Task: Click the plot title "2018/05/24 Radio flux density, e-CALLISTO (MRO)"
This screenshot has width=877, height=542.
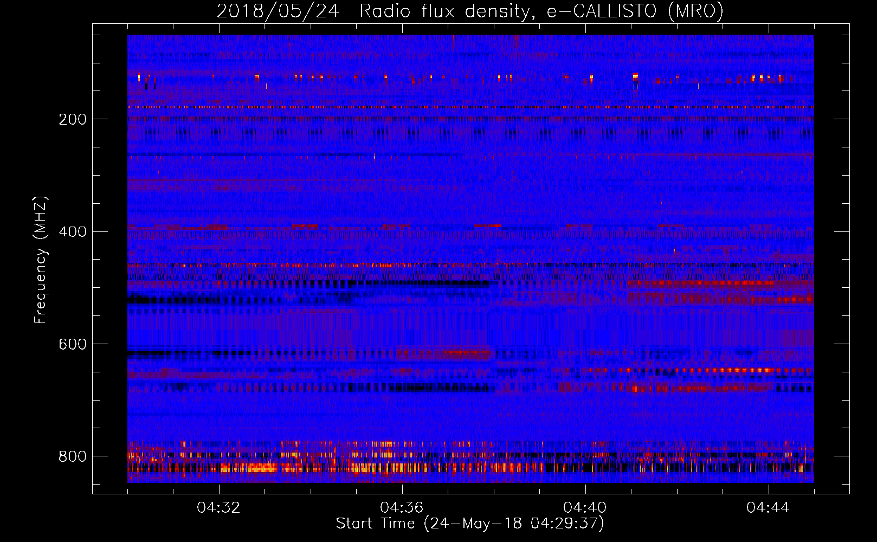Action: (470, 11)
